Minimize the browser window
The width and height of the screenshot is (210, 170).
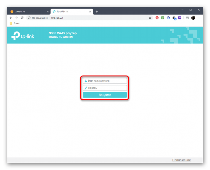click(x=182, y=10)
